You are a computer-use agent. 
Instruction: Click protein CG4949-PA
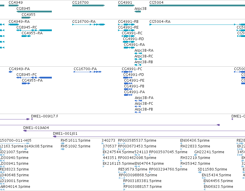19,69
